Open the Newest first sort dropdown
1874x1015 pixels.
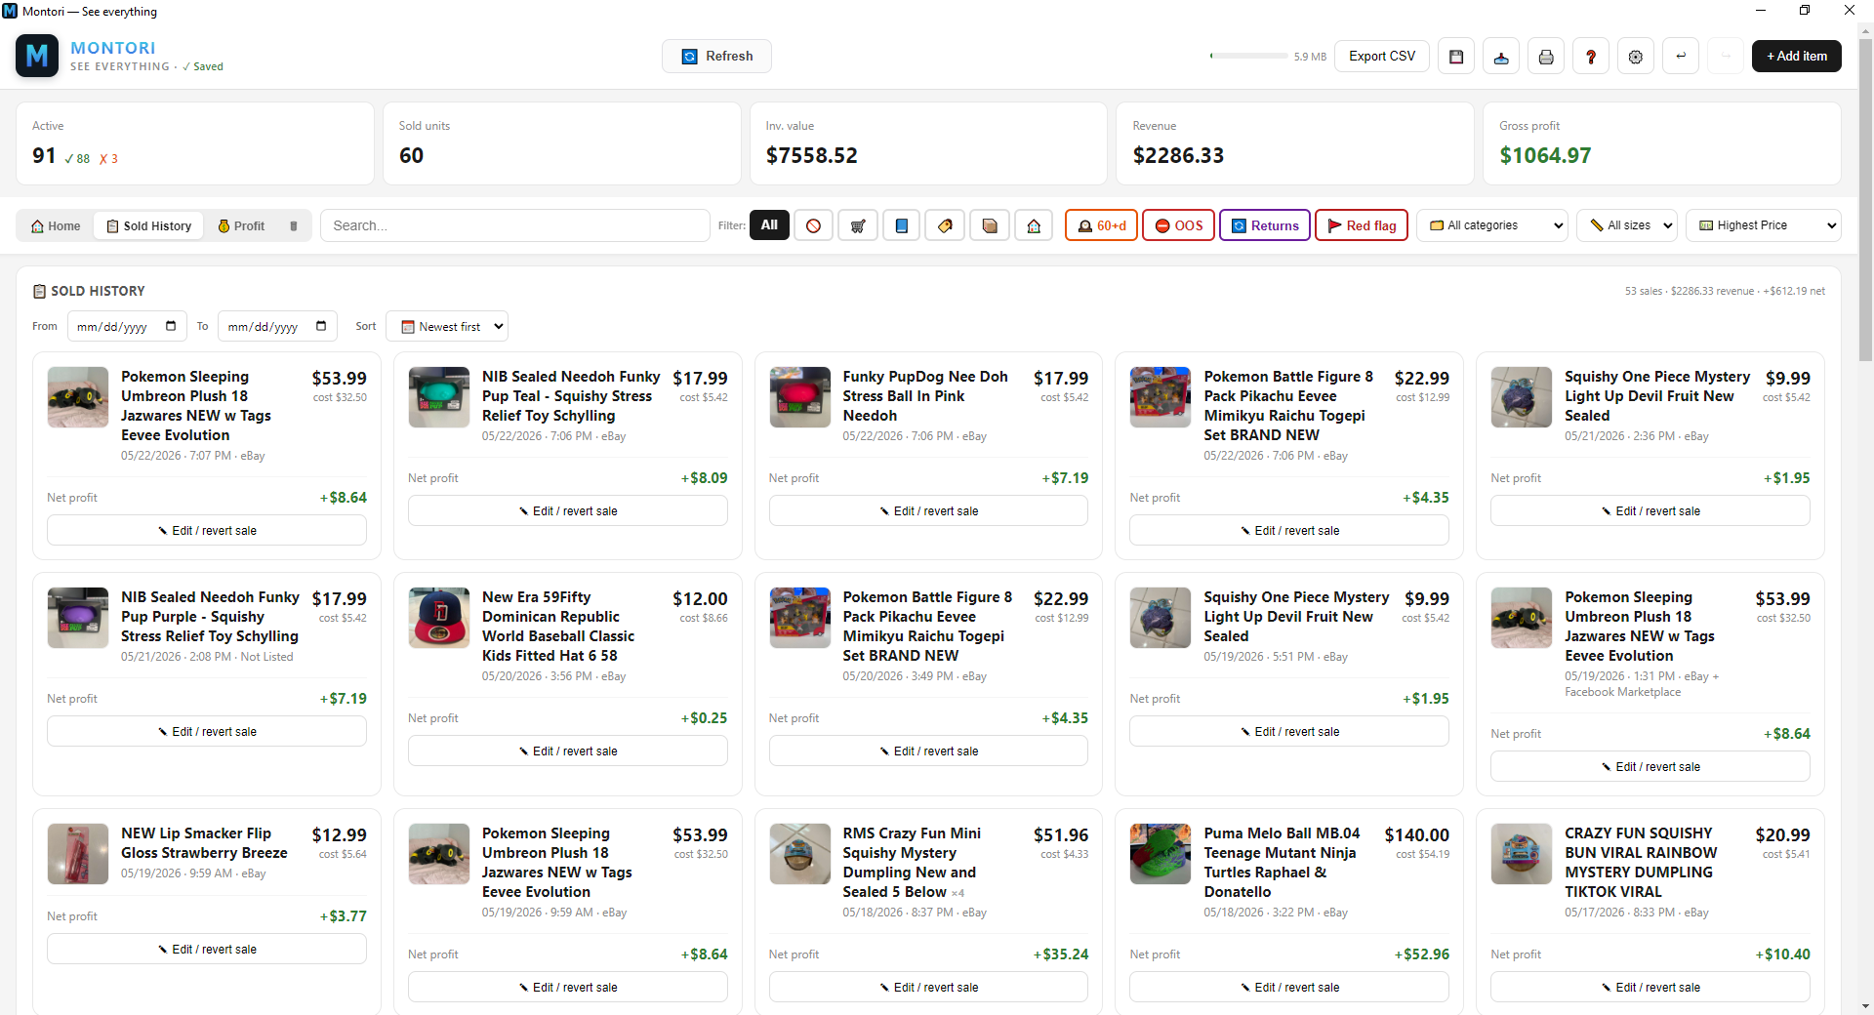click(447, 326)
